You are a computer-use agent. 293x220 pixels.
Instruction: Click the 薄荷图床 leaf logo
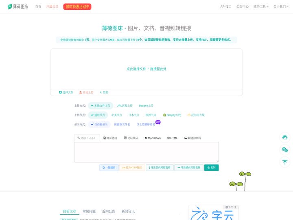point(18,7)
